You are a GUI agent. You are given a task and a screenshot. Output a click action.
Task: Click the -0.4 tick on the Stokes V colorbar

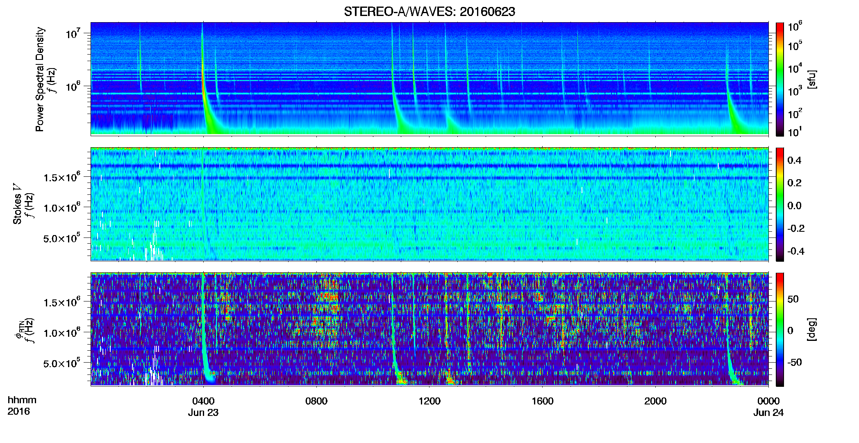[x=796, y=251]
